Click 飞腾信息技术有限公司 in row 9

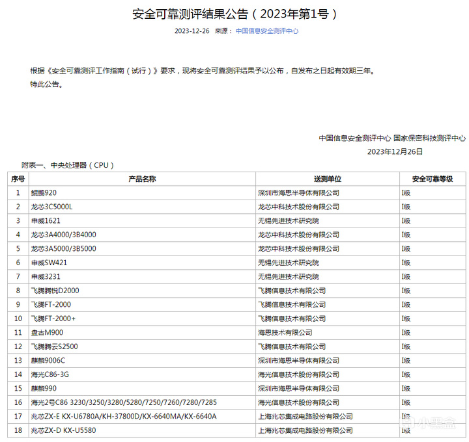tap(292, 305)
